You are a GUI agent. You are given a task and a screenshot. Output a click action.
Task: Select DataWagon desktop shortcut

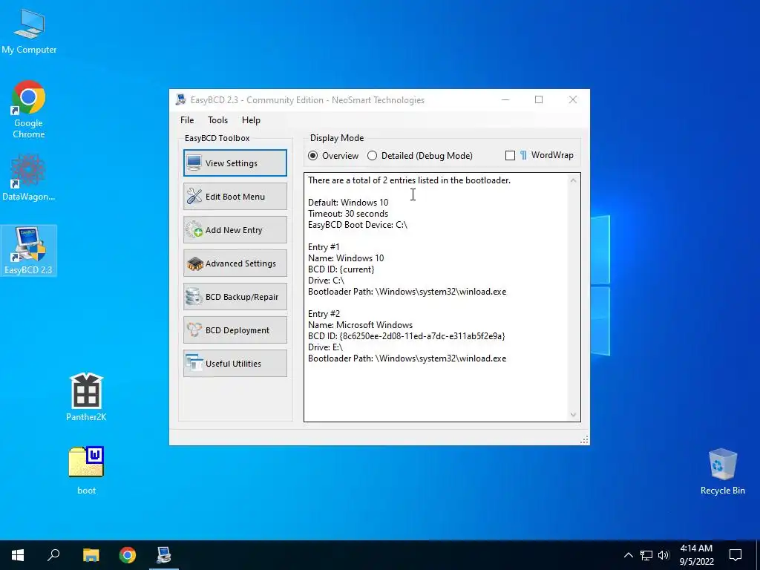(29, 177)
